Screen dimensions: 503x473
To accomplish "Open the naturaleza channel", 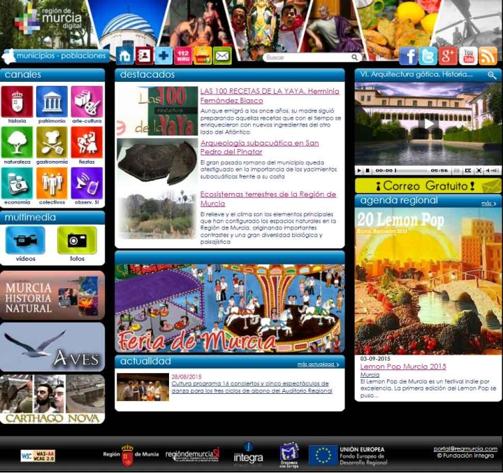I will coord(17,146).
